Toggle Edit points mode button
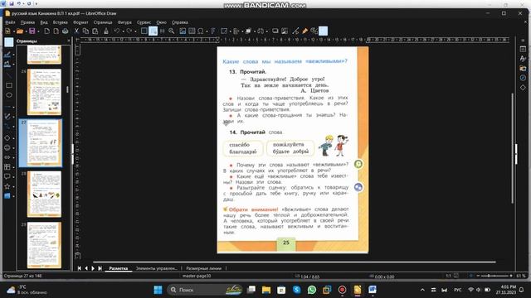The height and width of the screenshot is (298, 531). point(295,31)
